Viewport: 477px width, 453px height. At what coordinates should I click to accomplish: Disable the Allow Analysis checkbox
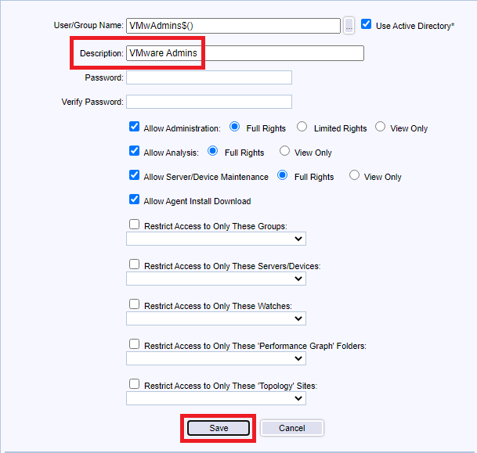134,152
